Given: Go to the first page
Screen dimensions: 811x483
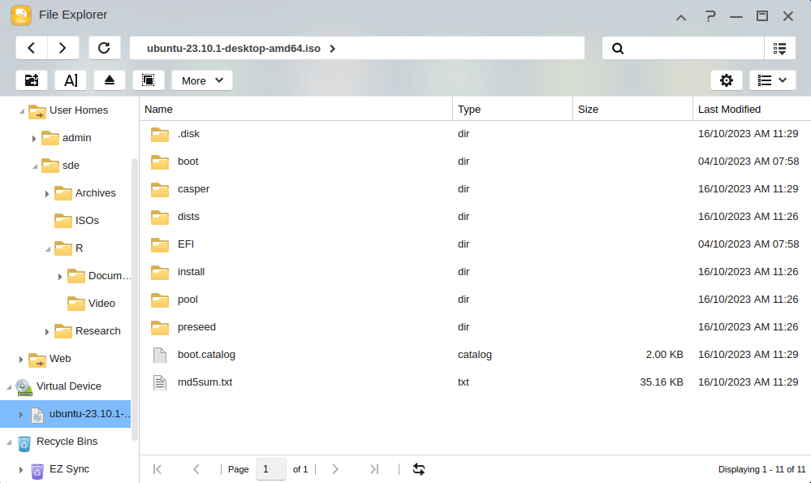Looking at the screenshot, I should pos(157,469).
